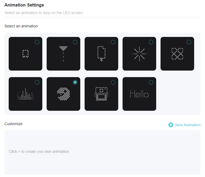
Task: Mark radio button on the equalizer animation
Action: 37,82
